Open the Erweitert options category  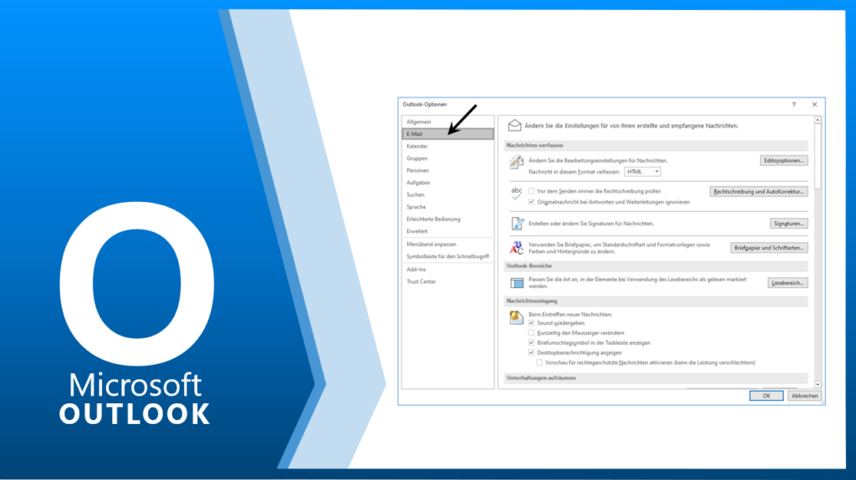tap(448, 230)
